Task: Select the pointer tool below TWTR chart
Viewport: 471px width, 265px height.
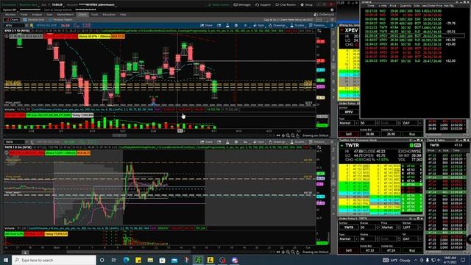Action: coord(283,252)
